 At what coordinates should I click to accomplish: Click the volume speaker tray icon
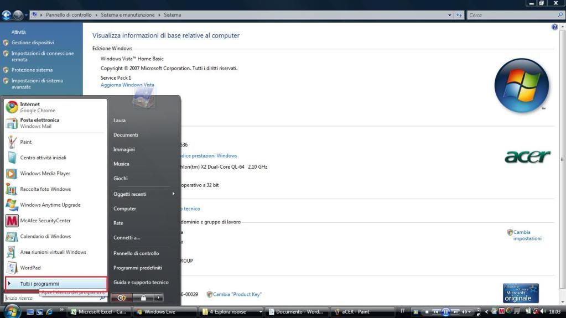click(543, 311)
